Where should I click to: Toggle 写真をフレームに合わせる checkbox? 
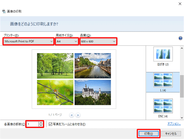click(50, 124)
